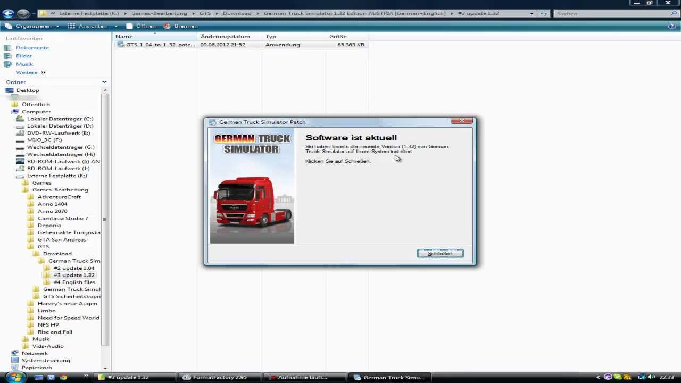Sort files by Name column header
The height and width of the screenshot is (383, 681).
coord(154,37)
